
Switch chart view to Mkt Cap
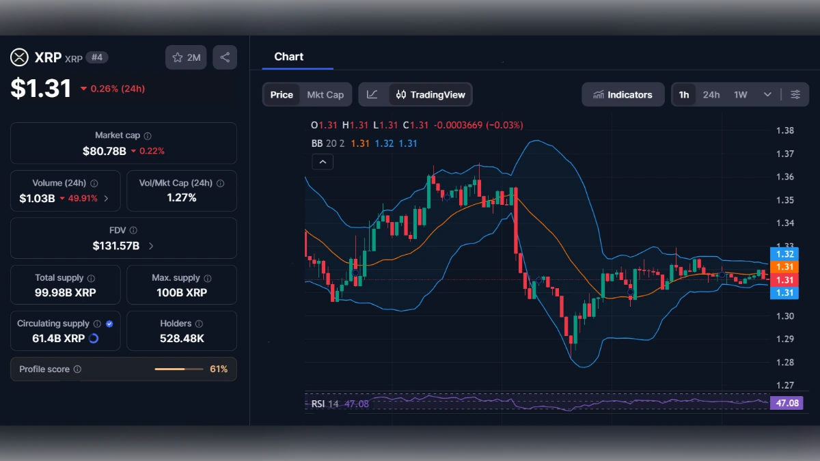point(326,94)
